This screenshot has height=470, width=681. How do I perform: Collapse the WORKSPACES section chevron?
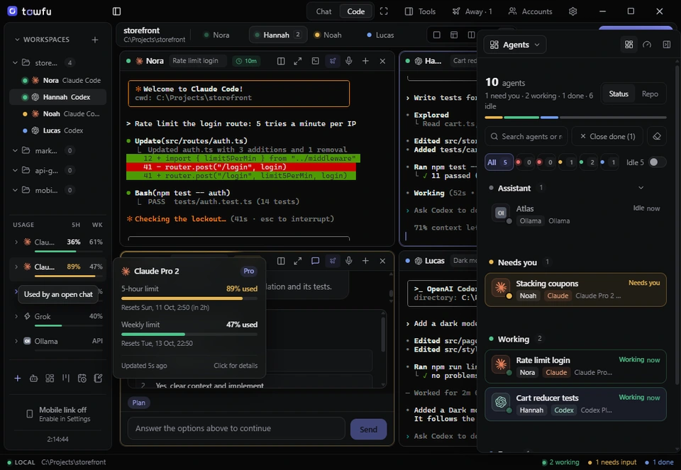click(x=17, y=40)
